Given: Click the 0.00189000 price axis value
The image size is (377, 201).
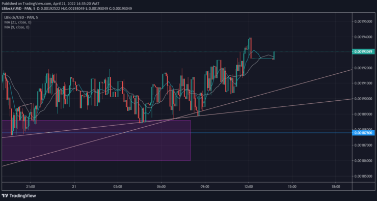Looking at the screenshot, I should click(x=364, y=114).
